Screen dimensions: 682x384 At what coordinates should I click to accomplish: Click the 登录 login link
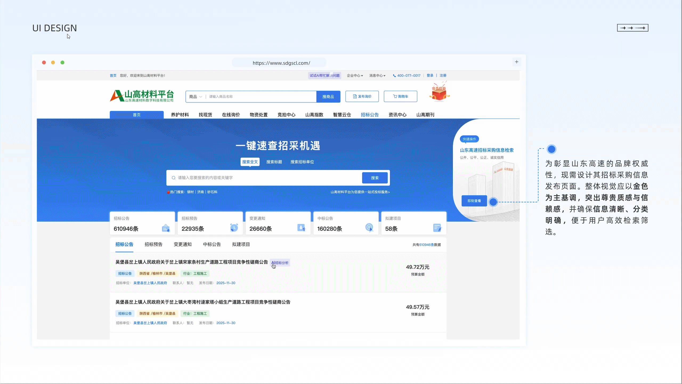point(430,75)
